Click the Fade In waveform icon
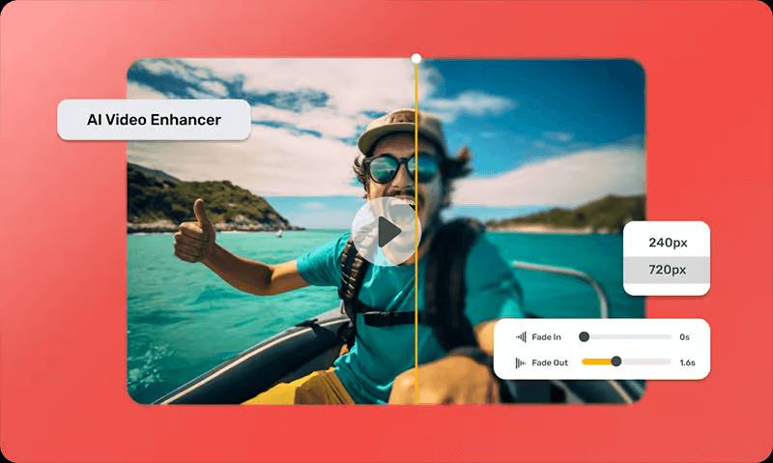 [x=521, y=337]
